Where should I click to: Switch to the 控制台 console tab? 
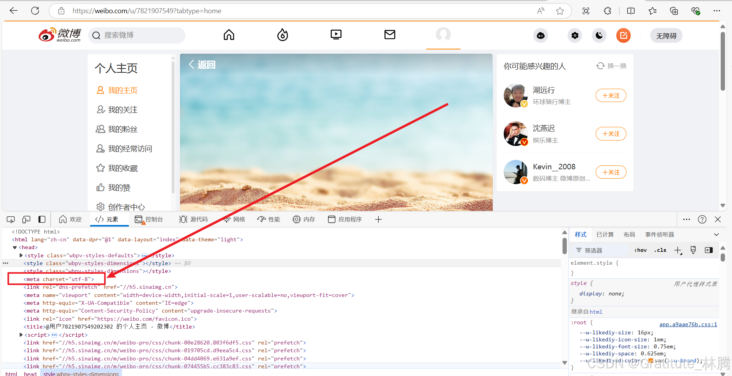tap(149, 220)
